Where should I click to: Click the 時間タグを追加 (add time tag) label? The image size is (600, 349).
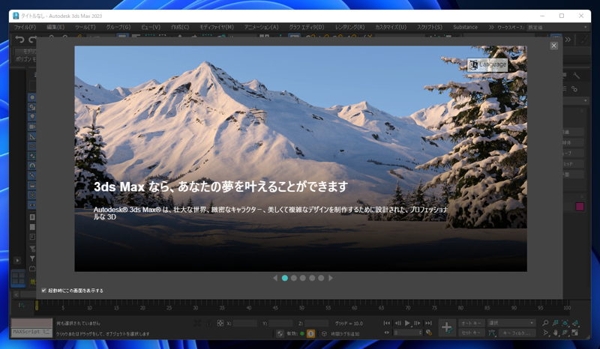(x=345, y=334)
